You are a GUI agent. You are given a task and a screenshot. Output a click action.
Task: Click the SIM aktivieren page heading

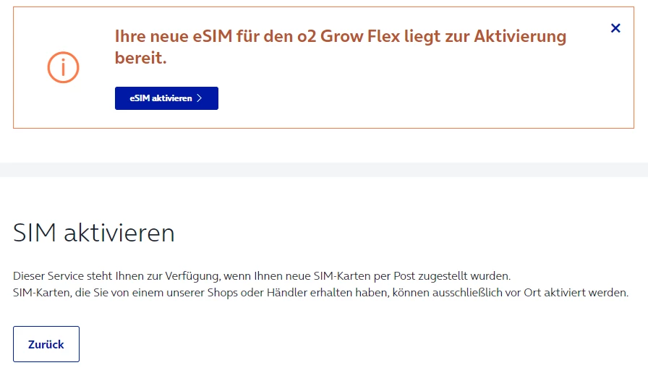tap(94, 233)
